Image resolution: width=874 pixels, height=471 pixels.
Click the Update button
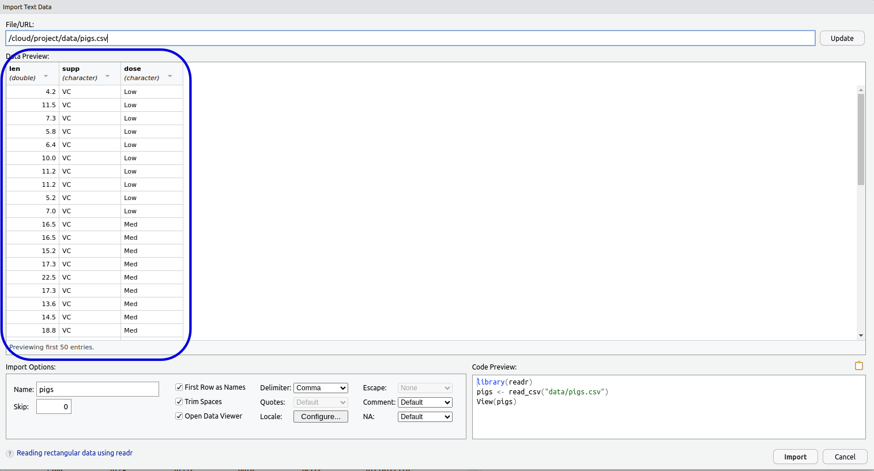coord(842,38)
